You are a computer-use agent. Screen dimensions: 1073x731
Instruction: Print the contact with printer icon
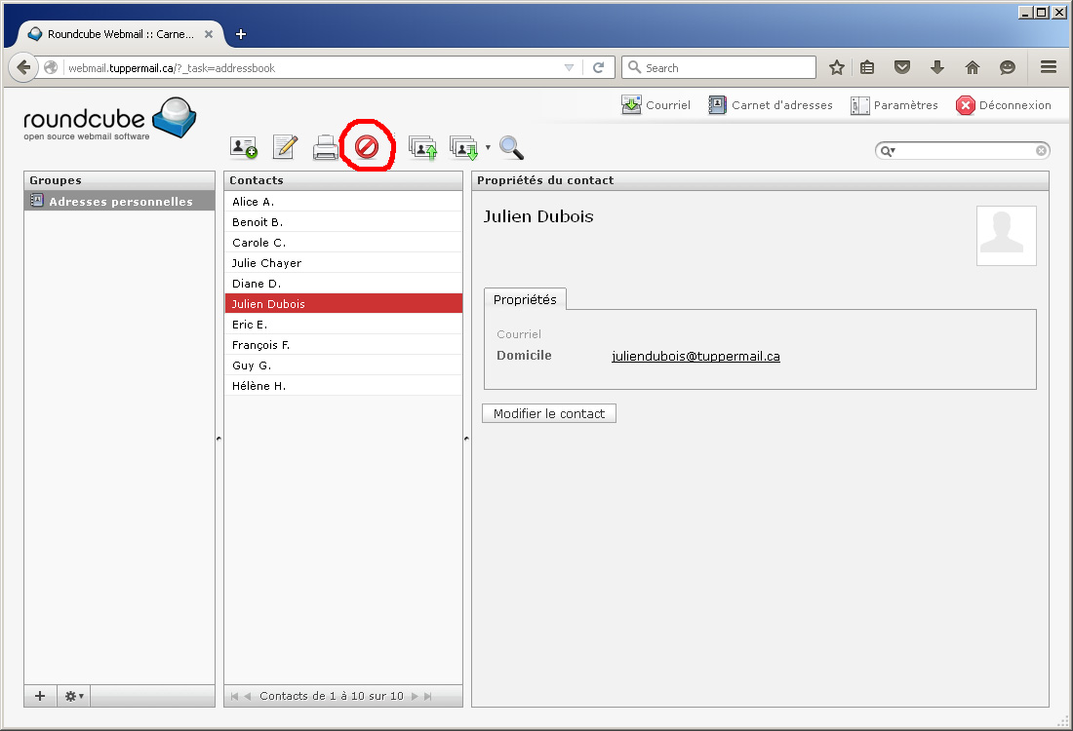pos(325,147)
